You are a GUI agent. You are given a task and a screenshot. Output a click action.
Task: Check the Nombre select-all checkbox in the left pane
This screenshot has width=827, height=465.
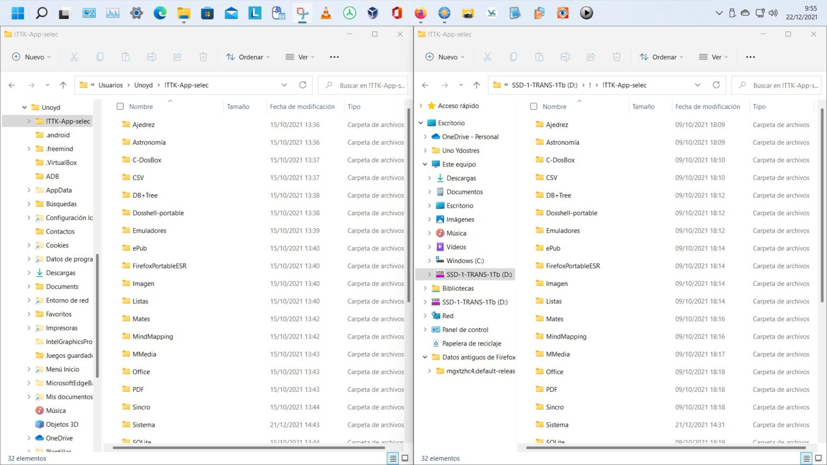click(x=120, y=106)
